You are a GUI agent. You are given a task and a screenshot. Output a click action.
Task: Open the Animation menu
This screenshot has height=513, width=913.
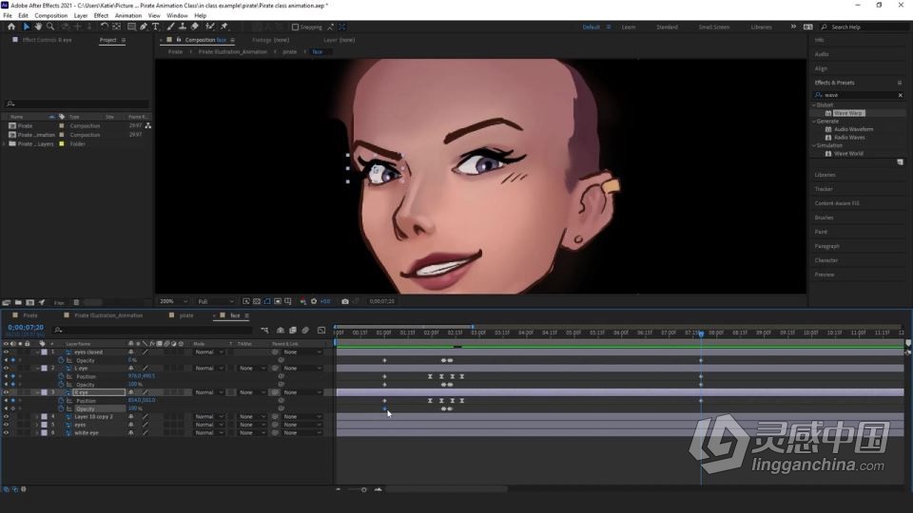pos(128,16)
